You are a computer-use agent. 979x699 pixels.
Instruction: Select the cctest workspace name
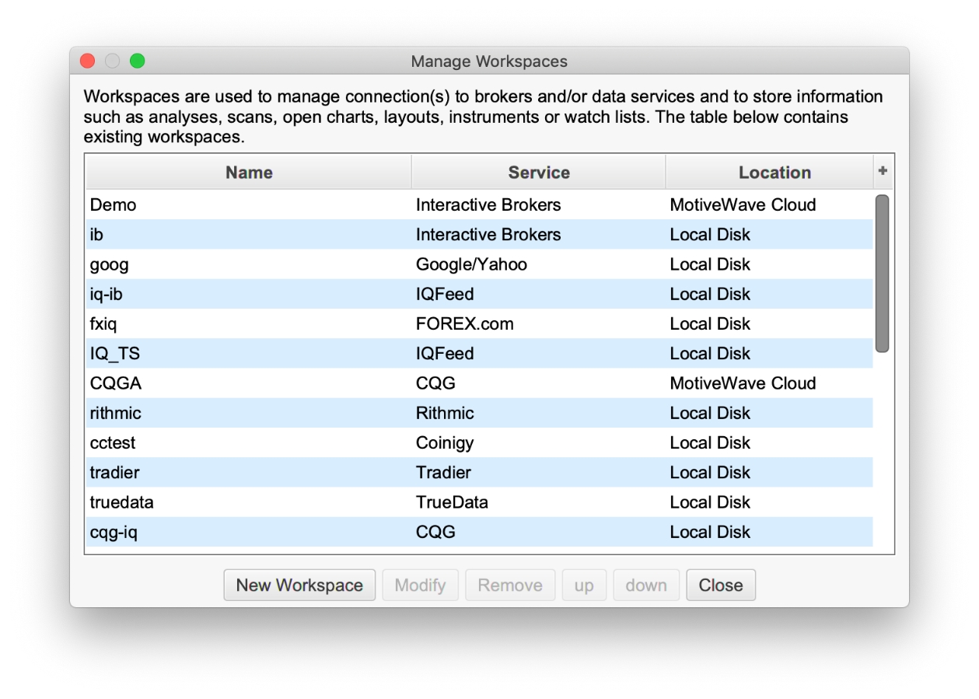point(113,442)
